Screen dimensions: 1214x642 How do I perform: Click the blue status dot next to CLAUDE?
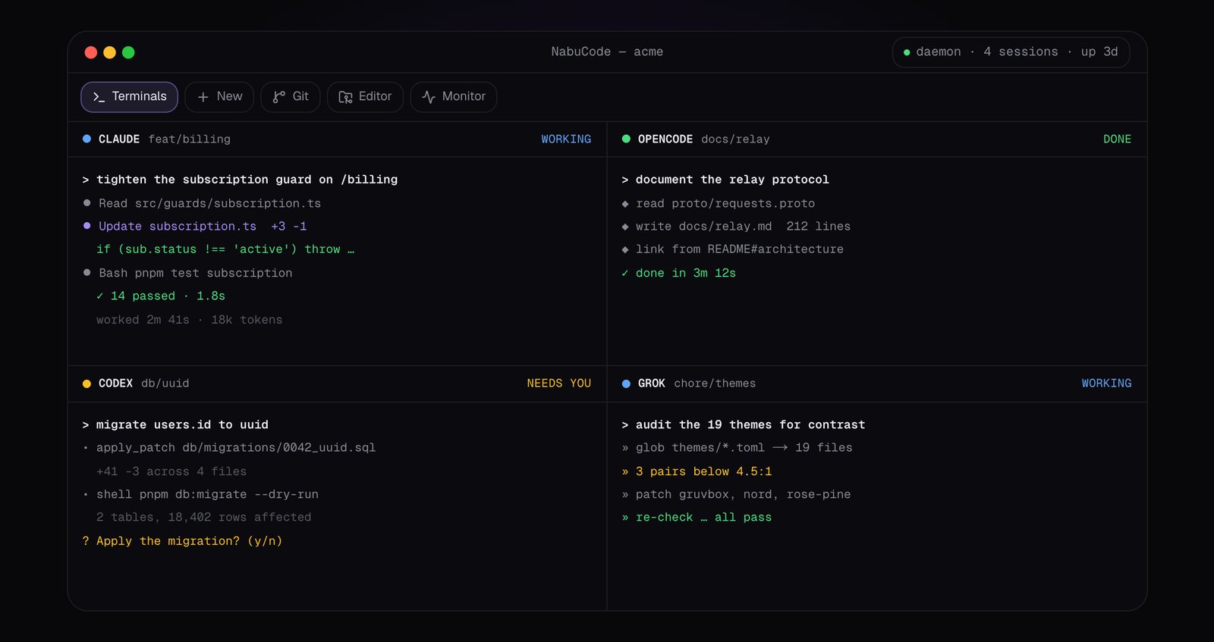pos(86,139)
